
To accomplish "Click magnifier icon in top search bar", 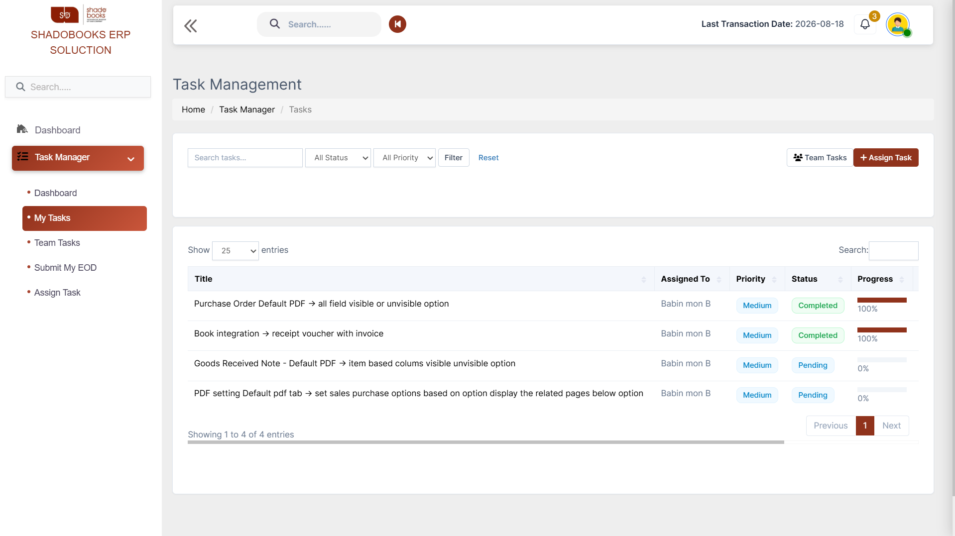I will pos(274,23).
